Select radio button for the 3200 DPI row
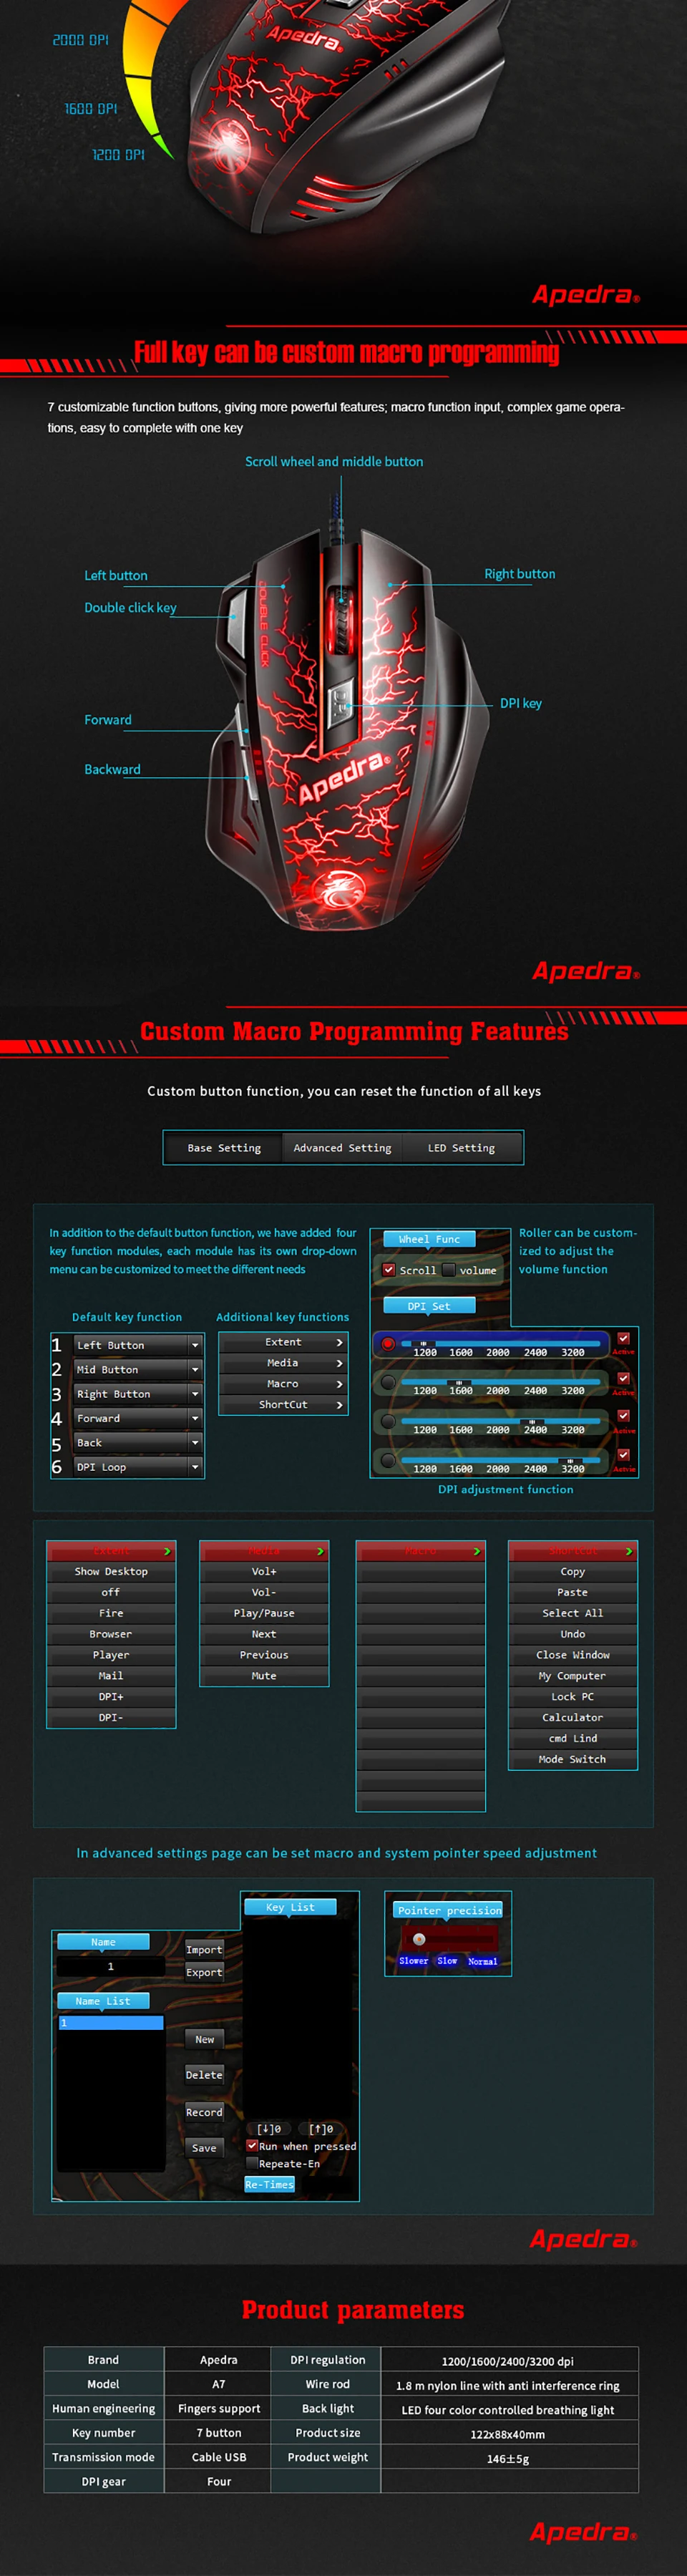Screen dimensions: 687x2576 pyautogui.click(x=388, y=1460)
